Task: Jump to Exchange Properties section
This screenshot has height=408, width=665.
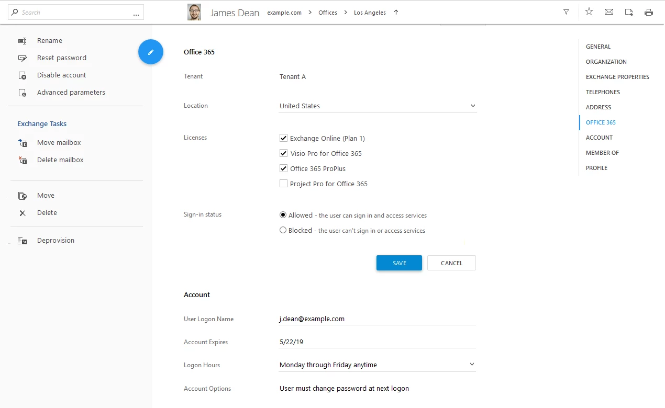Action: pos(617,77)
